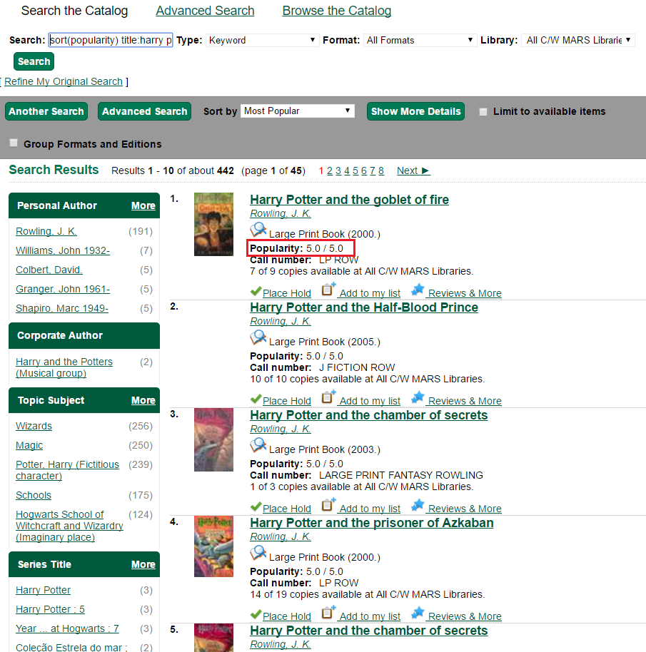
Task: Open the search Type dropdown showing Keyword
Action: point(262,41)
